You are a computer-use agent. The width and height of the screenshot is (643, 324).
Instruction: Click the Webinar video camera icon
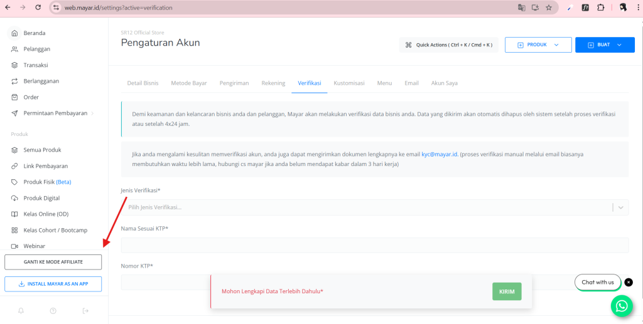pos(15,246)
